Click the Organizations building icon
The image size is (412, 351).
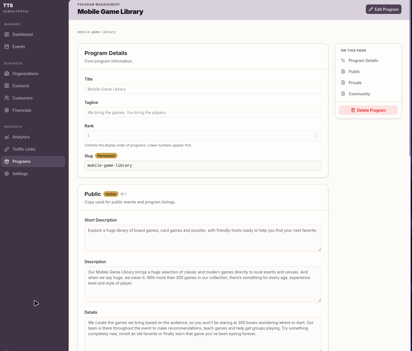click(7, 74)
